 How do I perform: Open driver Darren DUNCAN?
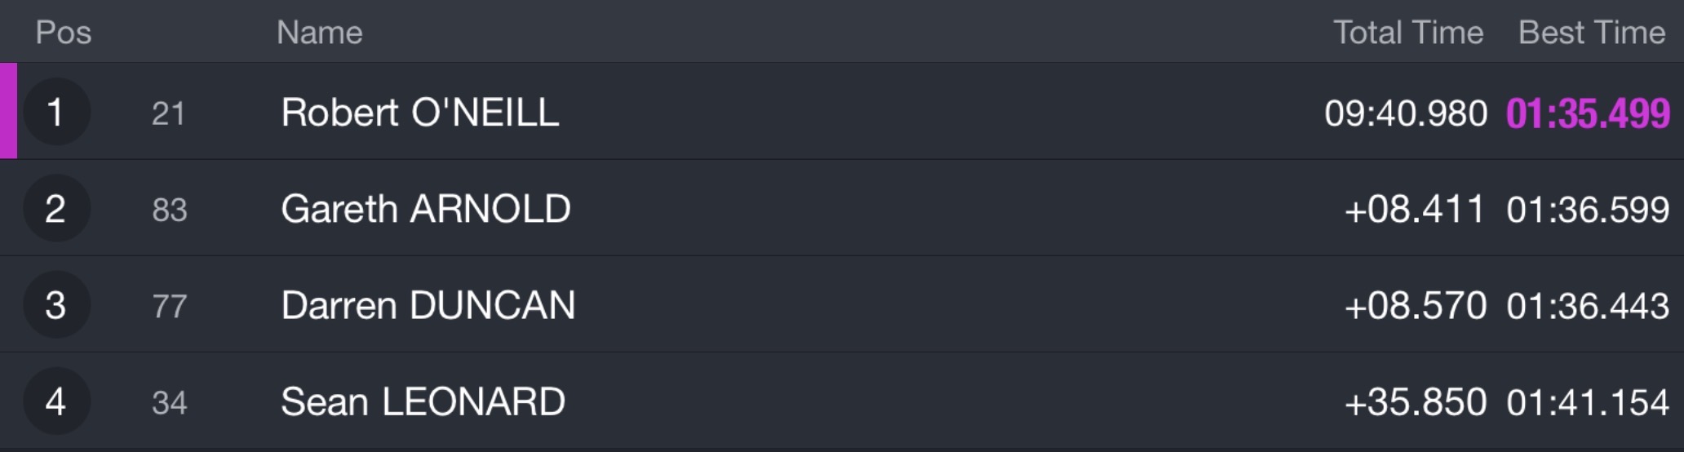click(x=428, y=305)
